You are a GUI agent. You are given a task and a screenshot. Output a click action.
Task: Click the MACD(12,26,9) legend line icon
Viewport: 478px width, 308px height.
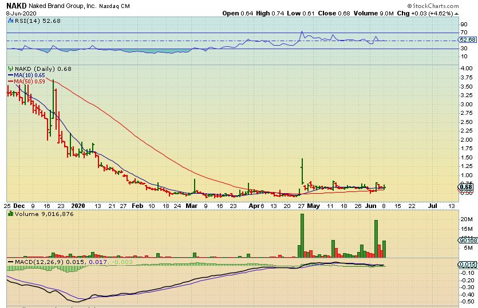10,261
